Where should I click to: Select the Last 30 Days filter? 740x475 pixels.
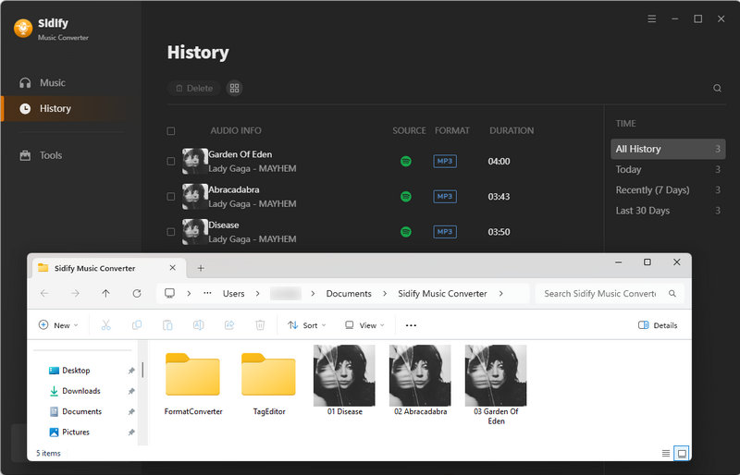click(x=668, y=211)
